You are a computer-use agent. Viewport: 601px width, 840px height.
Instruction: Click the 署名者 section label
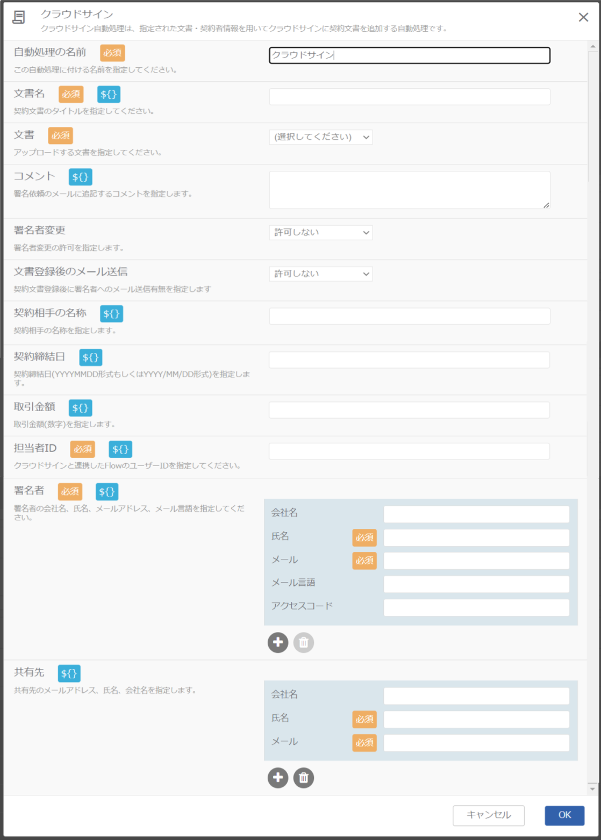point(29,491)
